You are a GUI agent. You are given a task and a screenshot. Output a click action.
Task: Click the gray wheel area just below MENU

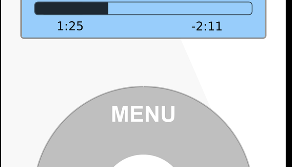click(x=143, y=137)
